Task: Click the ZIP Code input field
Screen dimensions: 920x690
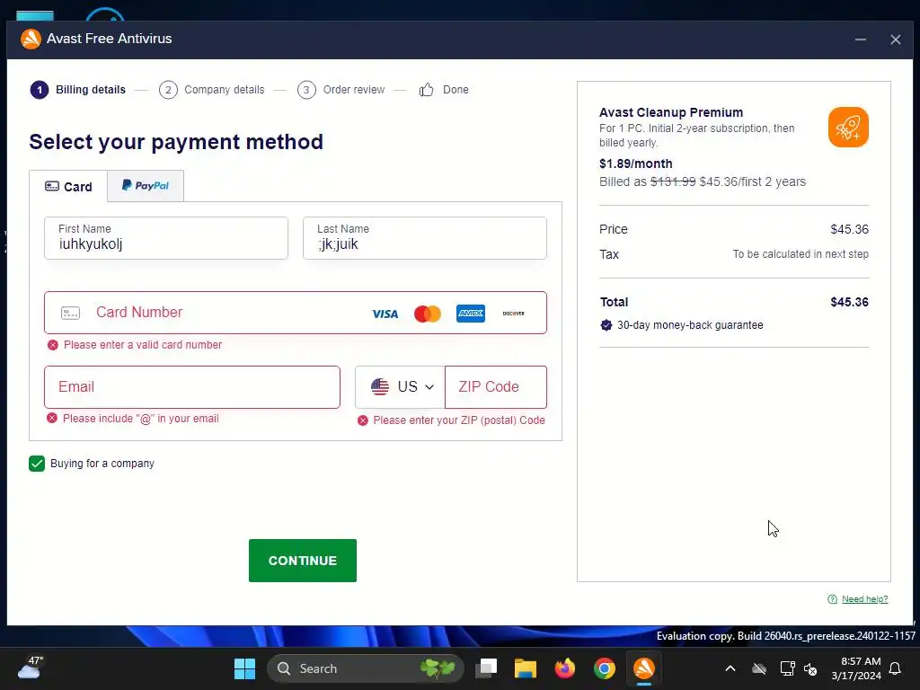Action: pos(496,387)
